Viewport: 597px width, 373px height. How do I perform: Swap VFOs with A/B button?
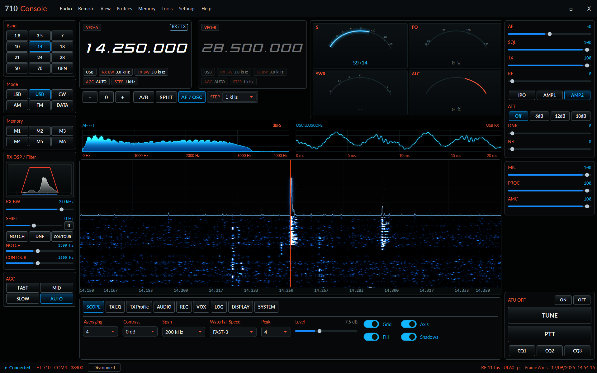pyautogui.click(x=144, y=97)
